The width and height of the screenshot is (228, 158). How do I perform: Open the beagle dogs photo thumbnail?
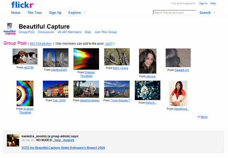click(25, 56)
